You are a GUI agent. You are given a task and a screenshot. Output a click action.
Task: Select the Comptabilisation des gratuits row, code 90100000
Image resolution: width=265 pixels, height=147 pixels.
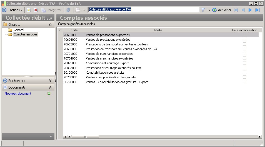pos(161,73)
